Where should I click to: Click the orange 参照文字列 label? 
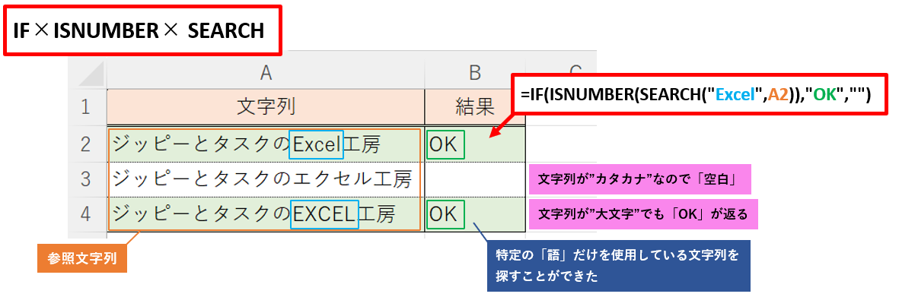[82, 258]
